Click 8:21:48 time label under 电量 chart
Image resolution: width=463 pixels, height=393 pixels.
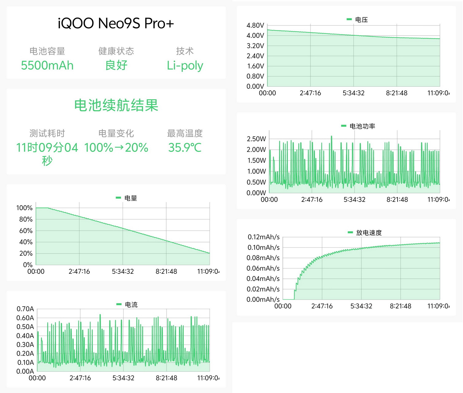166,272
